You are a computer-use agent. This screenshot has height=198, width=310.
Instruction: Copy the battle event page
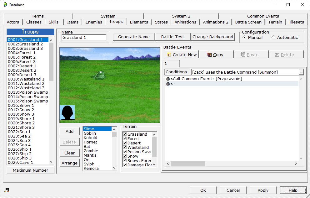[x=216, y=55]
